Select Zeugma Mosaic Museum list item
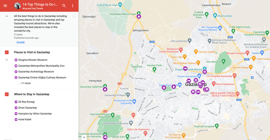The height and width of the screenshot is (140, 270). click(x=33, y=60)
